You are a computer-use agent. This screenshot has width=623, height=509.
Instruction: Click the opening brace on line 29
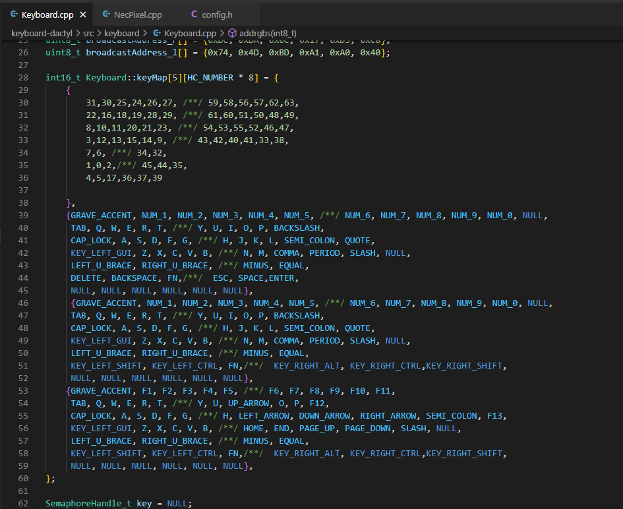pyautogui.click(x=69, y=90)
